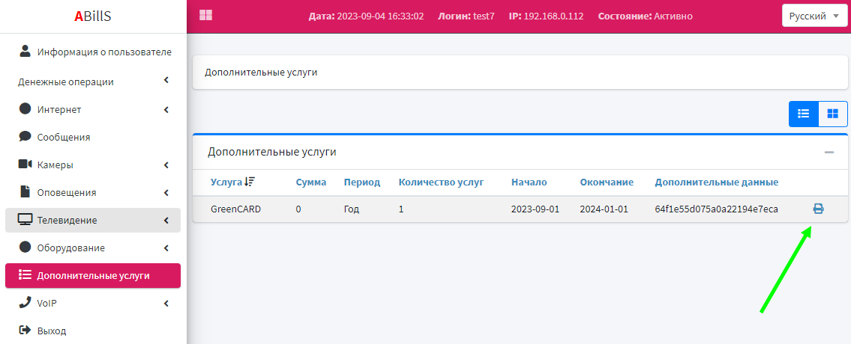Expand the Денежные операции menu

[x=93, y=82]
